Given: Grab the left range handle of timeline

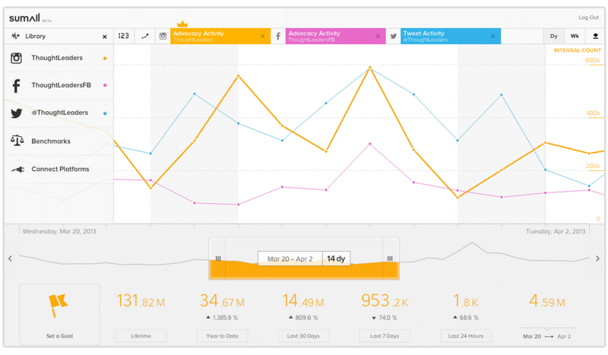Looking at the screenshot, I should [x=218, y=258].
